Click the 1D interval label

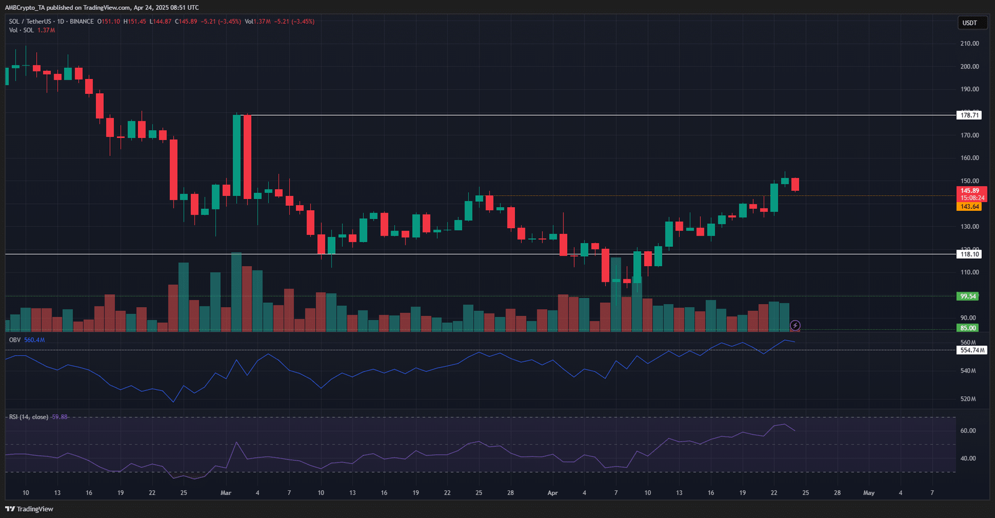(60, 21)
